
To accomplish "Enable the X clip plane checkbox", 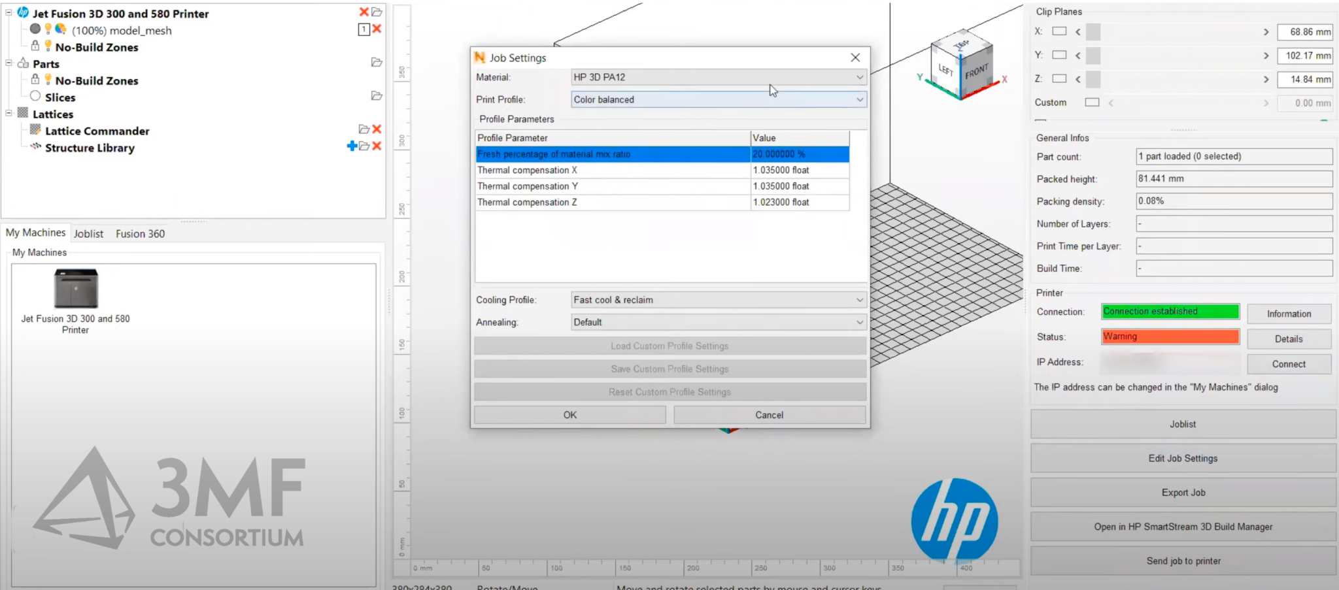I will point(1059,31).
